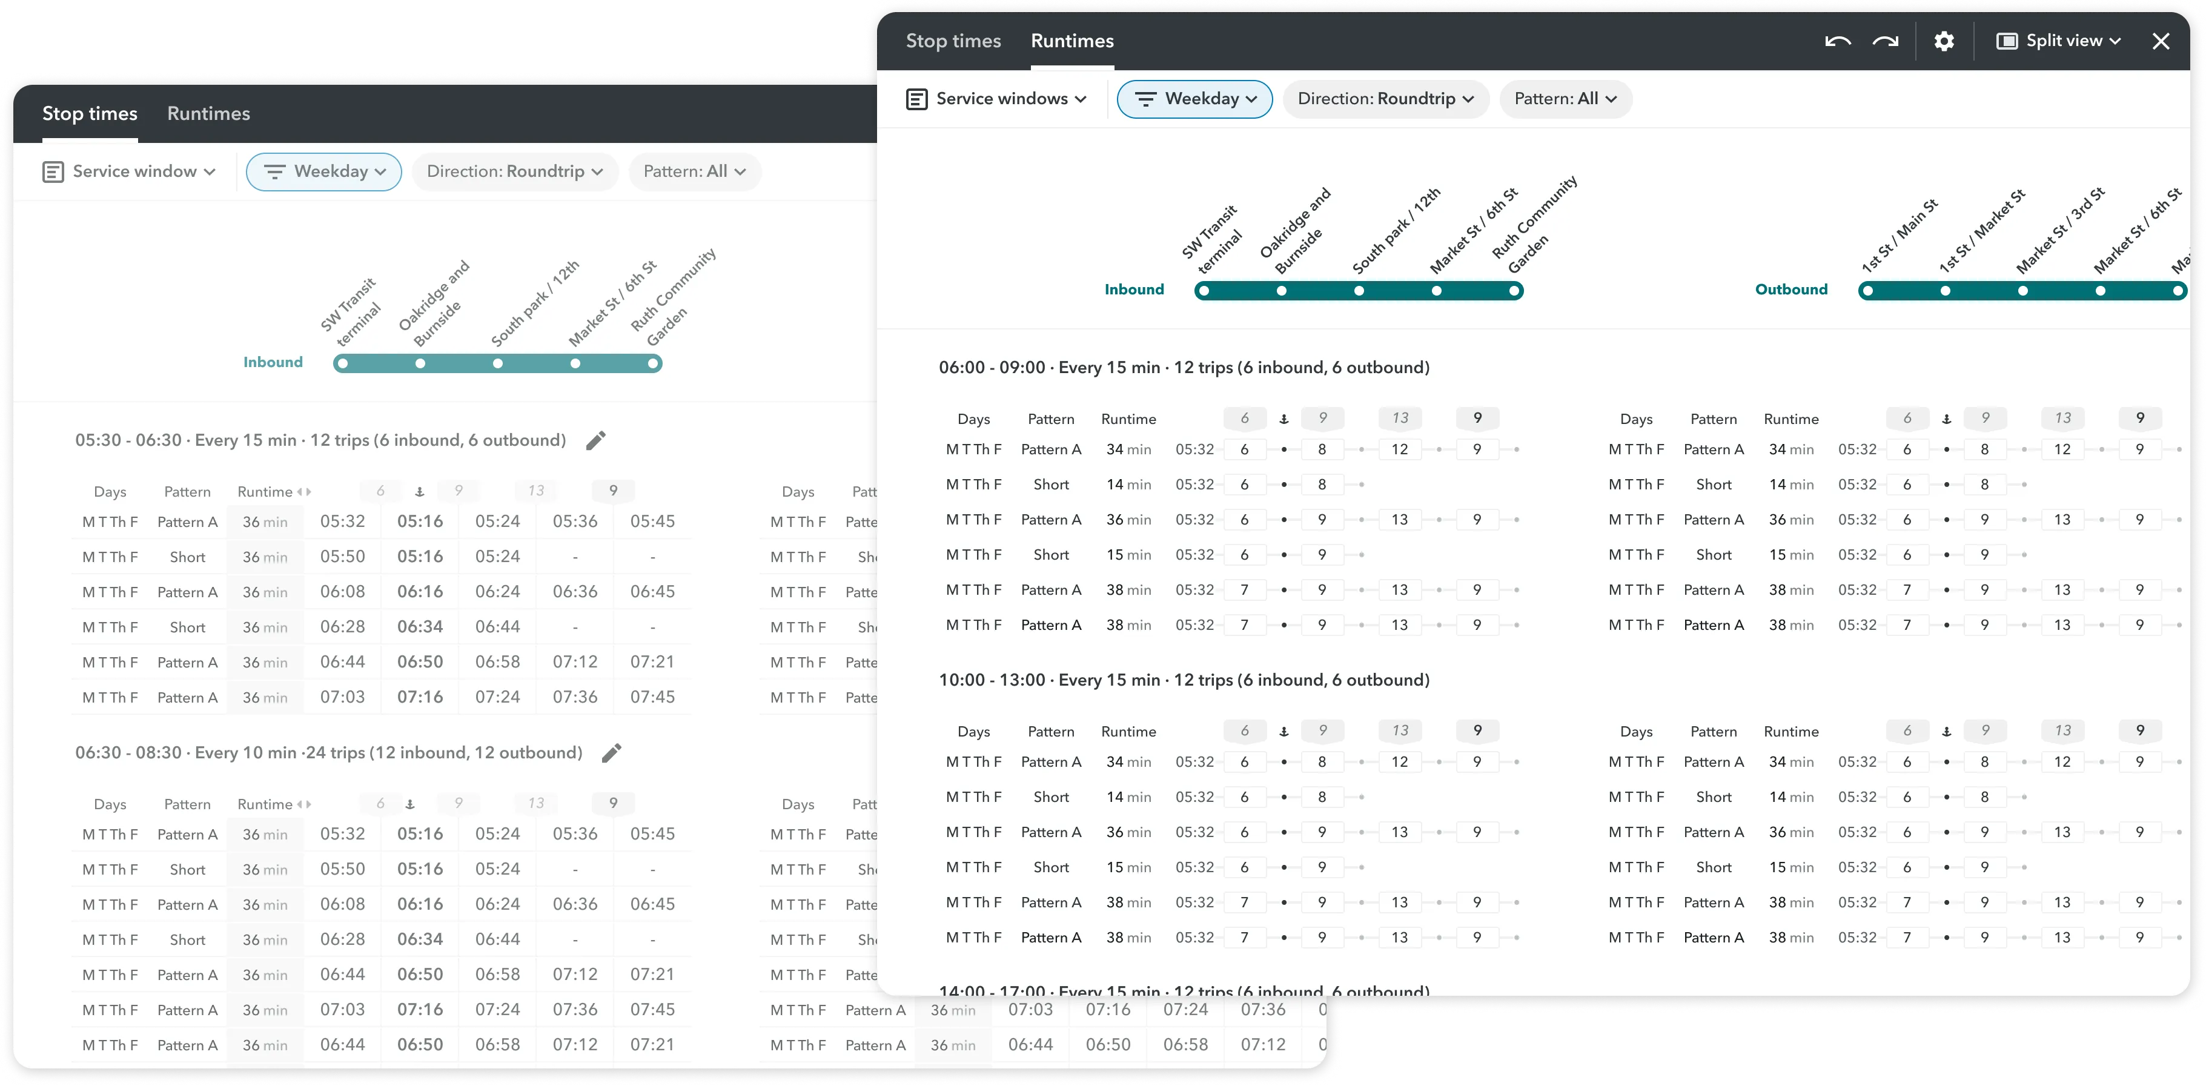Click 06:28 cell in 05:30 - 06:30 table
2206x1086 pixels.
tap(343, 627)
